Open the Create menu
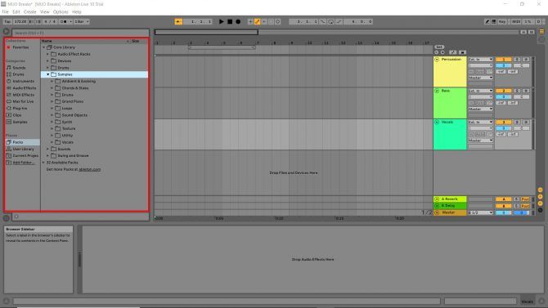The height and width of the screenshot is (308, 548). coord(30,12)
